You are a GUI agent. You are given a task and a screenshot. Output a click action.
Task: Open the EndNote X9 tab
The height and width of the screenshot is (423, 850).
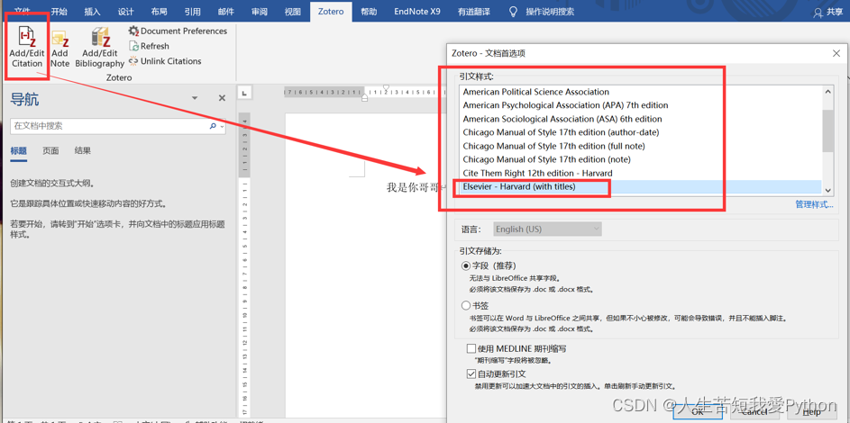point(416,12)
